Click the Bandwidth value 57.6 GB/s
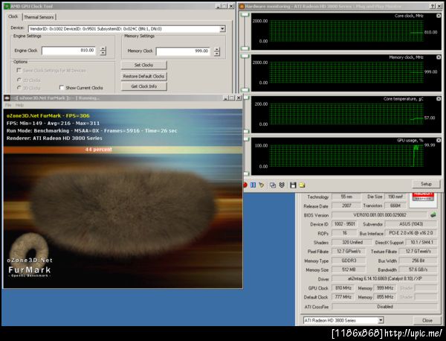Image resolution: width=446 pixels, height=341 pixels. [418, 270]
